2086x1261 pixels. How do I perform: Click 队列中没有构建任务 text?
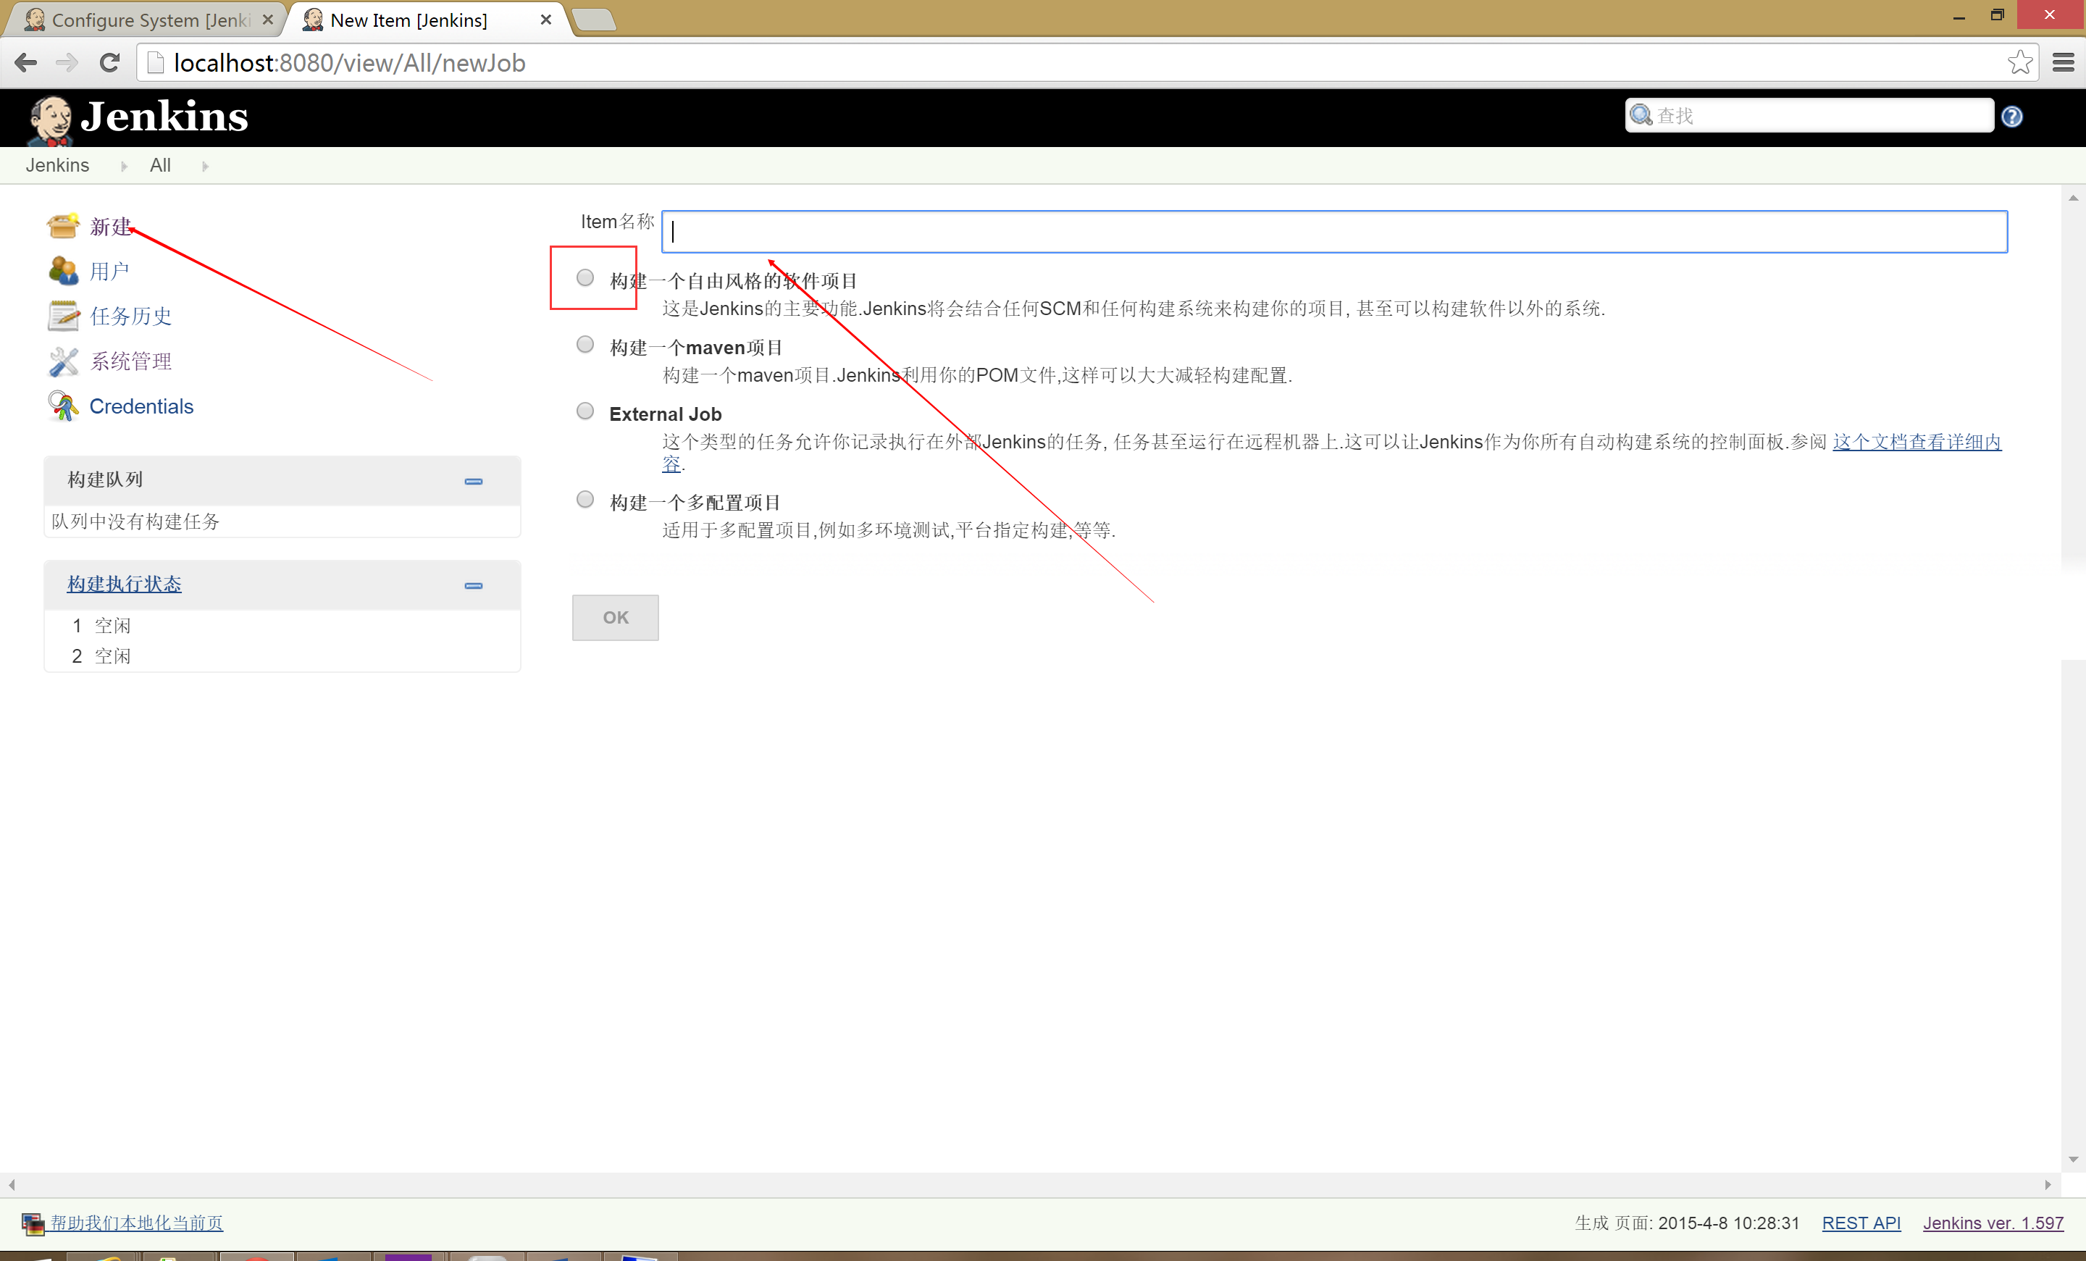(x=135, y=521)
